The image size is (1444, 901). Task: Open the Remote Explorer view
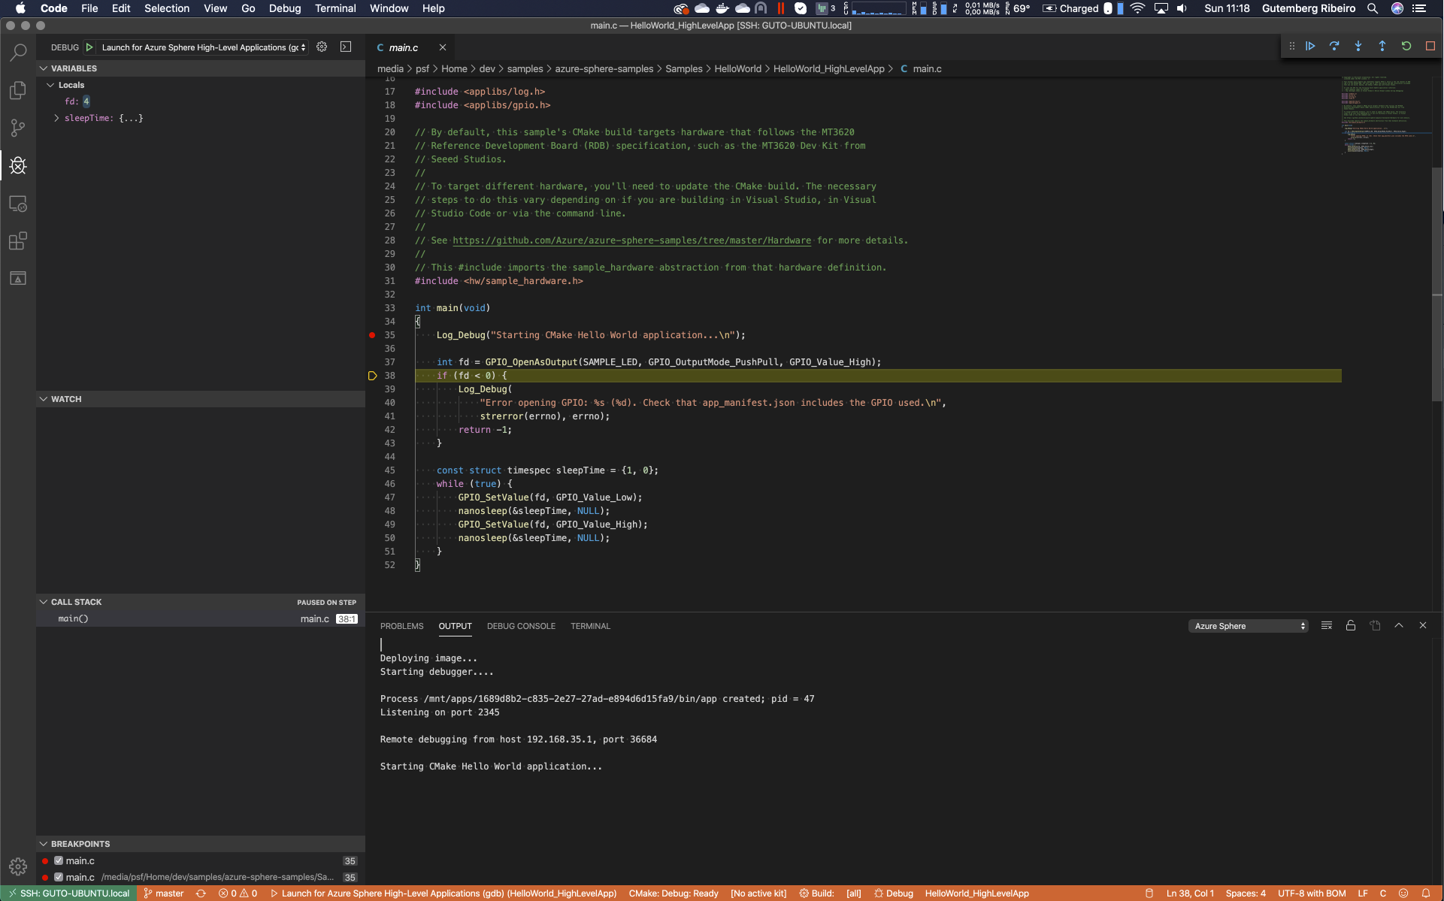[17, 203]
